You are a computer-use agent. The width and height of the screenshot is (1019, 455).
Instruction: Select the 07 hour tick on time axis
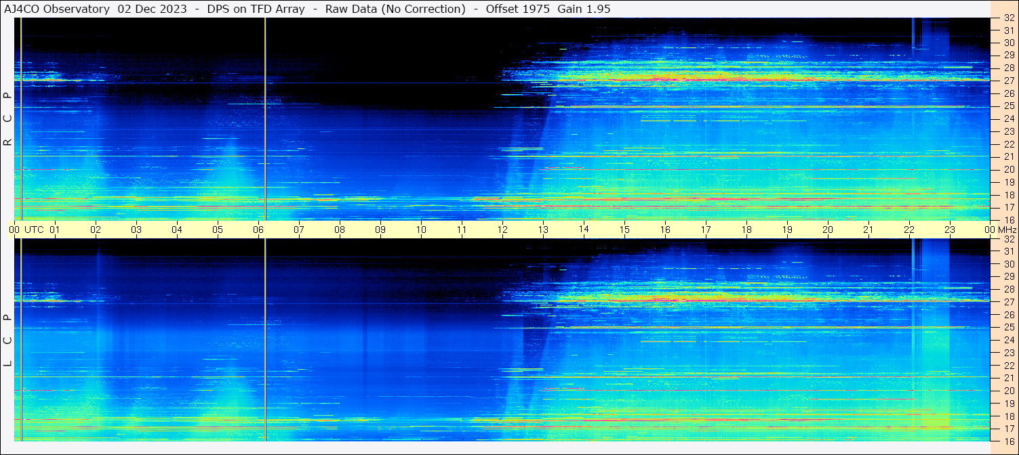tap(299, 230)
